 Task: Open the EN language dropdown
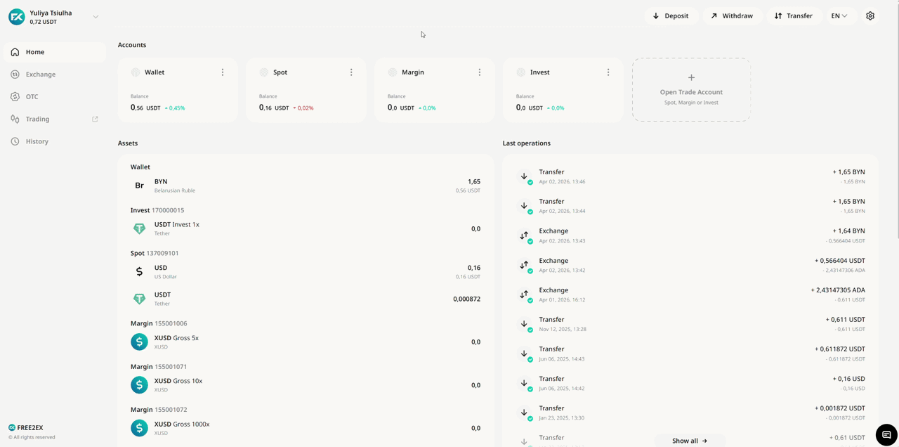tap(839, 15)
